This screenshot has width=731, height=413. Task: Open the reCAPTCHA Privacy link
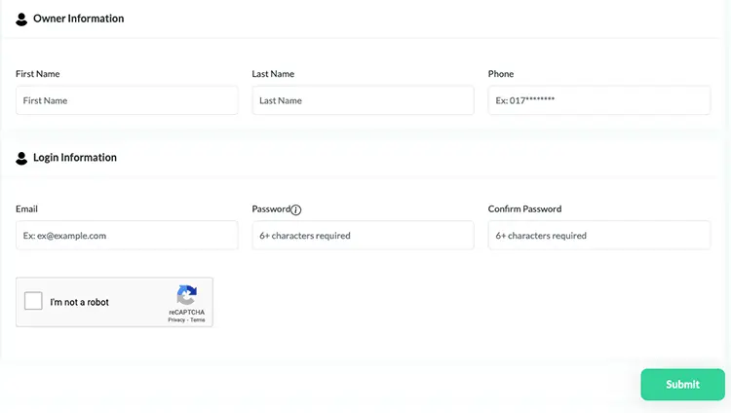point(176,320)
